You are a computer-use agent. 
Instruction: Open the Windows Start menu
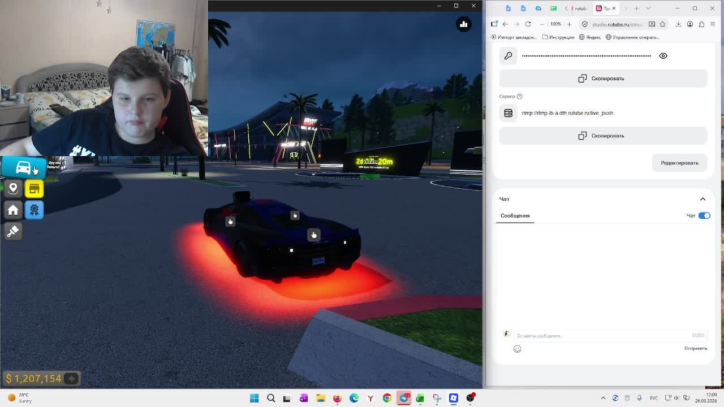click(255, 398)
